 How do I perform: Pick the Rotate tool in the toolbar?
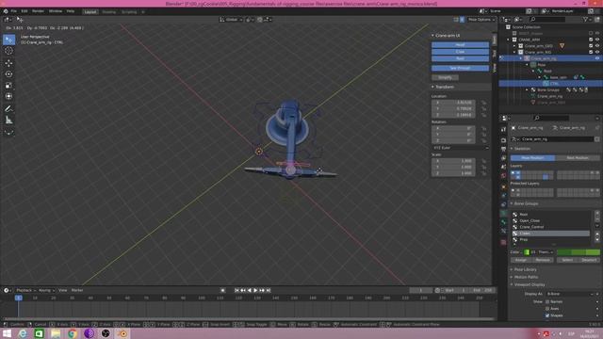8,73
